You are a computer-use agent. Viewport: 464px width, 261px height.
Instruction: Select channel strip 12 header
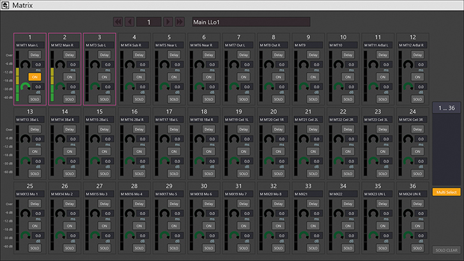click(x=412, y=38)
